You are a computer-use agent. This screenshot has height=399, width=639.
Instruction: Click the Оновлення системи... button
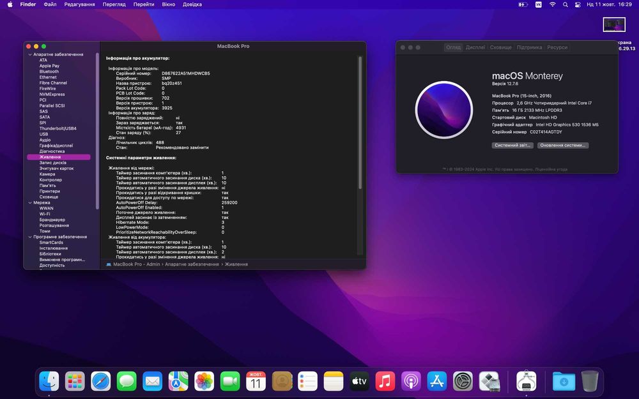pos(563,146)
